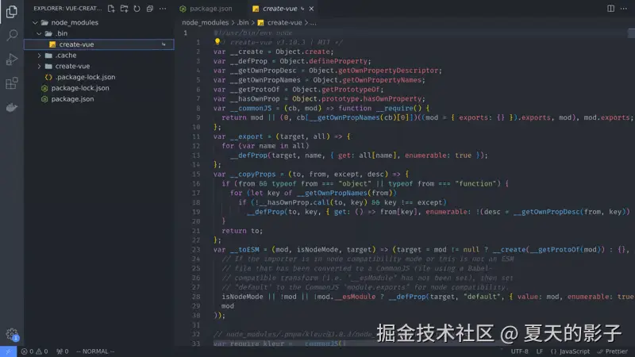Click line number 8 in the gutter
The image size is (635, 357).
[x=198, y=108]
